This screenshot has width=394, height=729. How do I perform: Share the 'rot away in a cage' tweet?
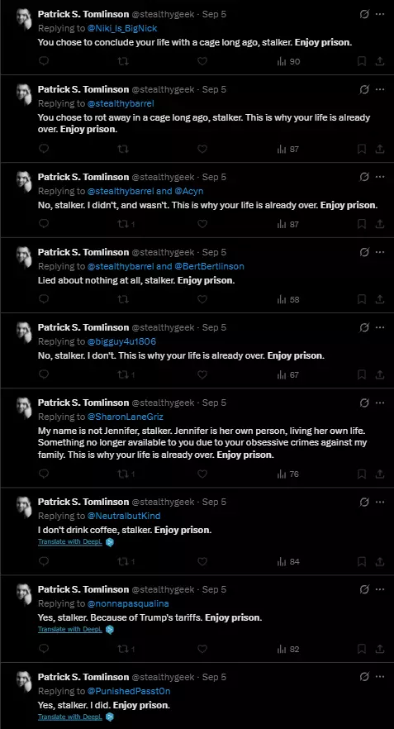click(380, 150)
